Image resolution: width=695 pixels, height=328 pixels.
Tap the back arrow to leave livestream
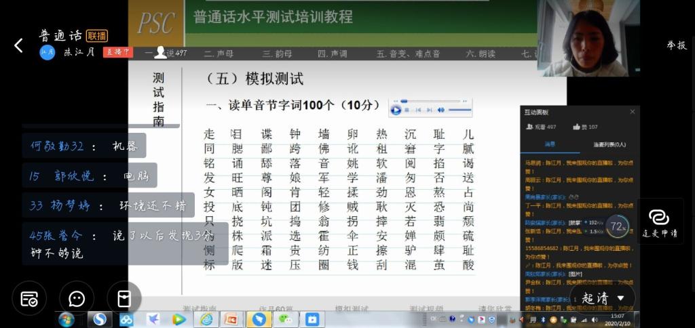click(x=18, y=45)
